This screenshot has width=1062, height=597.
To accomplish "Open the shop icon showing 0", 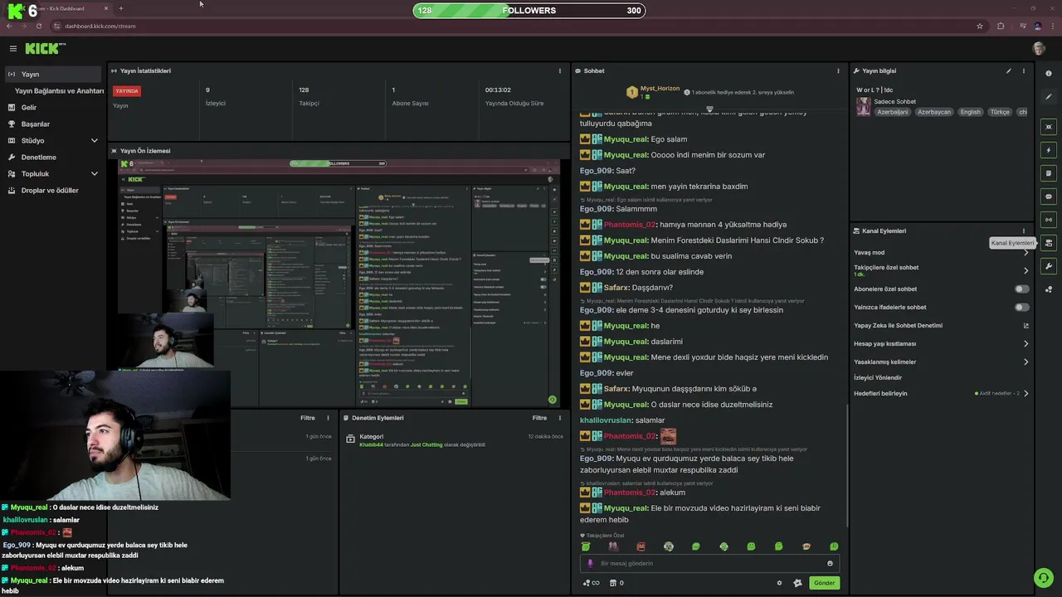I will pos(616,583).
